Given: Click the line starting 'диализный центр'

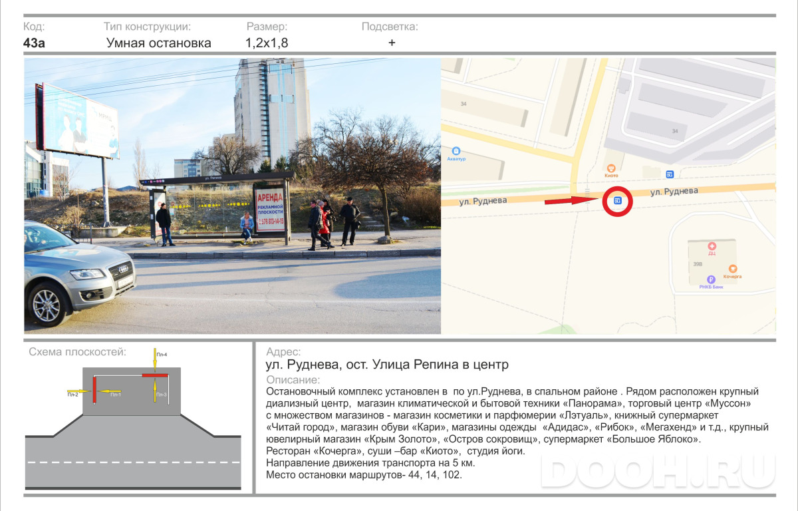Looking at the screenshot, I should (x=508, y=403).
